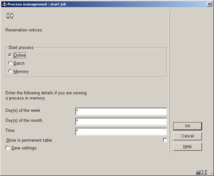Click the printer icon in the title bar
Screen dimensions: 214x176
(5, 4)
